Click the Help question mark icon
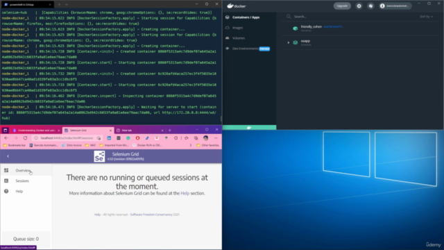The image size is (444, 250). point(6,192)
